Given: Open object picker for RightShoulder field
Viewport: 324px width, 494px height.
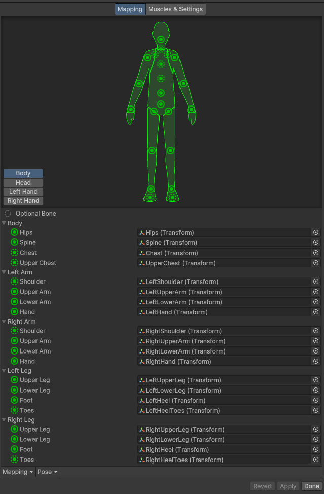Looking at the screenshot, I should click(316, 331).
